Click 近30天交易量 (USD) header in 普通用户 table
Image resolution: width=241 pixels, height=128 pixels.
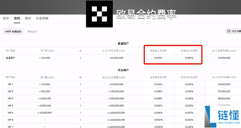pyautogui.click(x=114, y=51)
